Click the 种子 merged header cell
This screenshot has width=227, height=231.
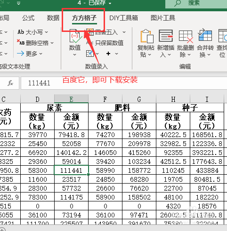pyautogui.click(x=190, y=108)
